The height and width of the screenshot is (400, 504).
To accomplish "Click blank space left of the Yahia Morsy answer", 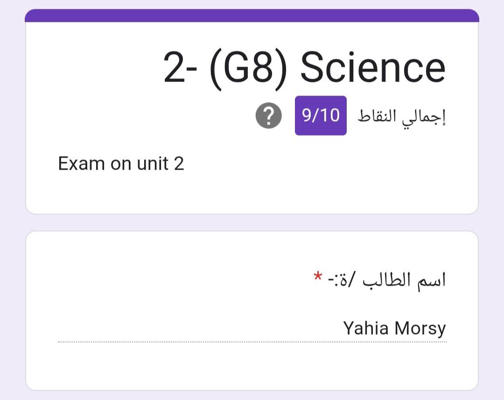I will pyautogui.click(x=187, y=328).
